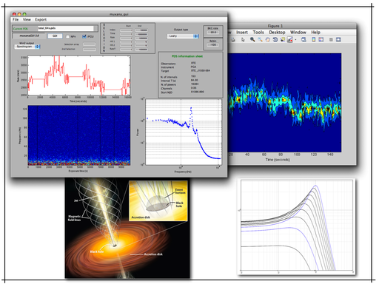Open the Help menu in Figure 1
Screen dimensions: 379x284
(x=315, y=33)
